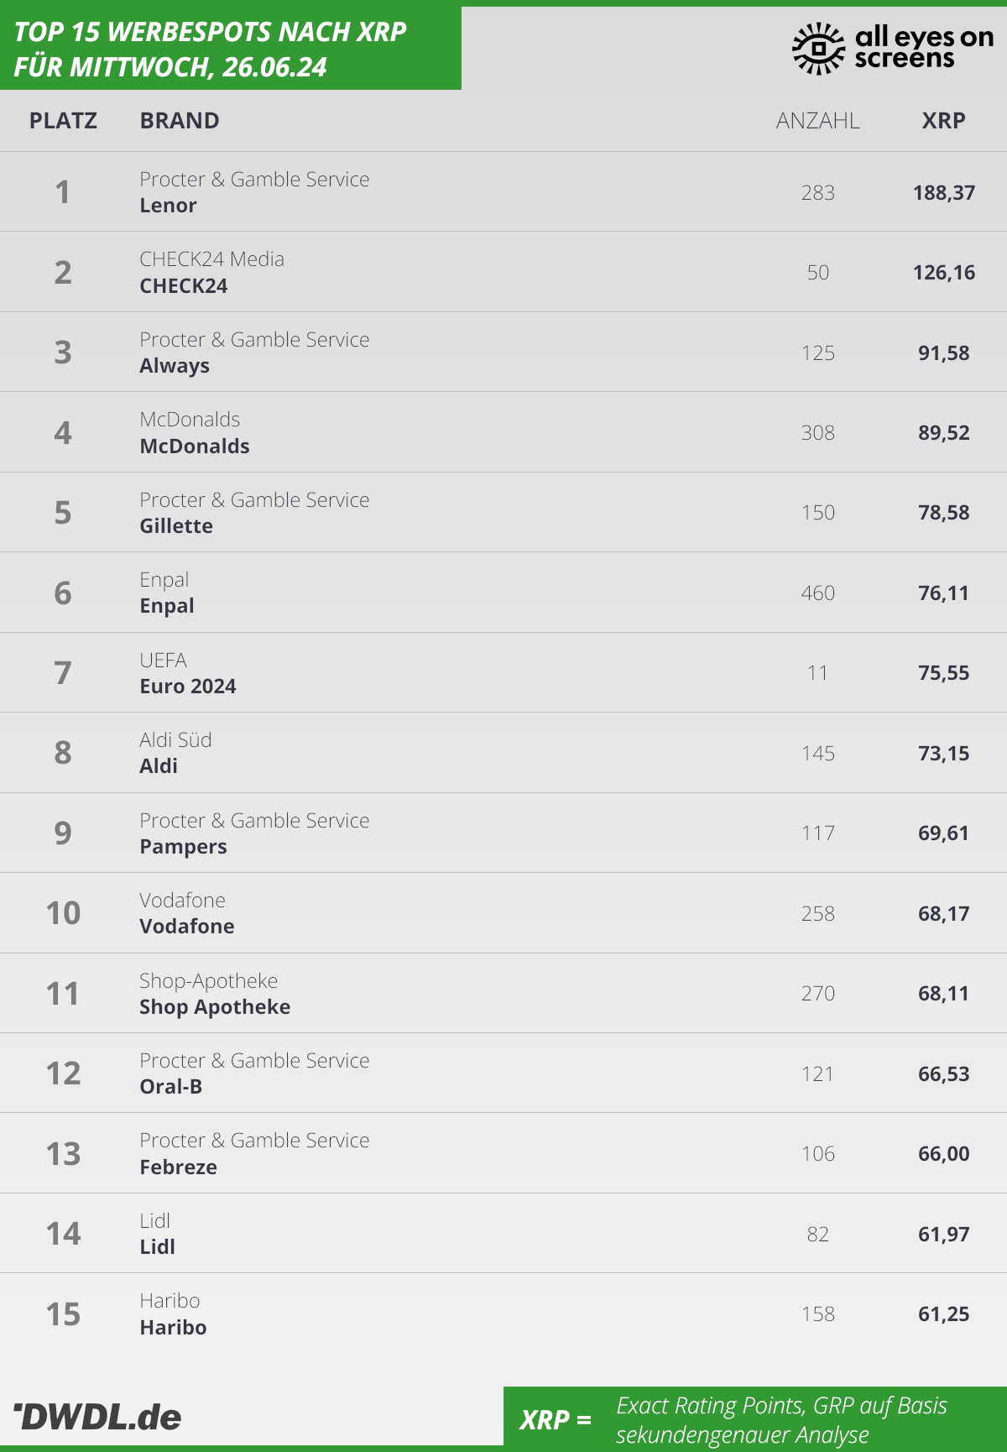1007x1452 pixels.
Task: Click the Haribo XRP value 61,25
Action: [x=943, y=1314]
